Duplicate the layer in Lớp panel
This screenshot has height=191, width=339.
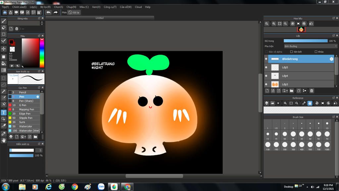click(x=299, y=91)
